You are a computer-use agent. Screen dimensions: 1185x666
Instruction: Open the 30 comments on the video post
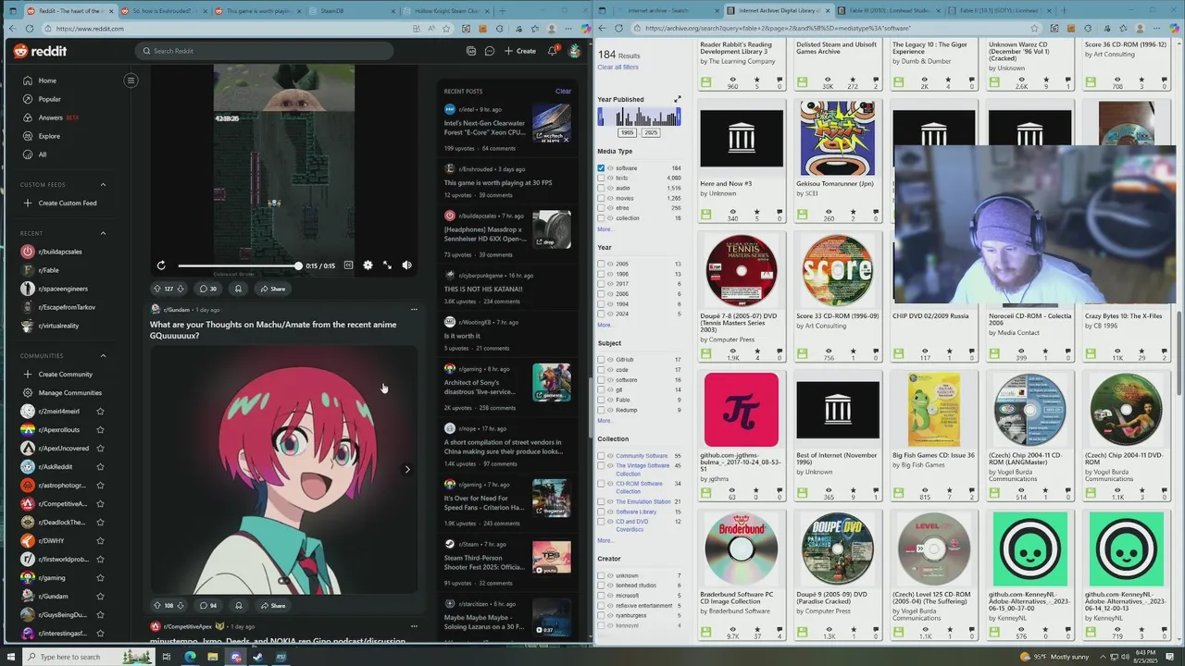pos(208,289)
